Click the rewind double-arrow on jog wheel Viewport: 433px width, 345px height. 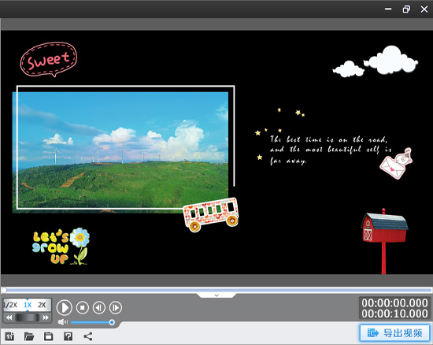coord(9,317)
